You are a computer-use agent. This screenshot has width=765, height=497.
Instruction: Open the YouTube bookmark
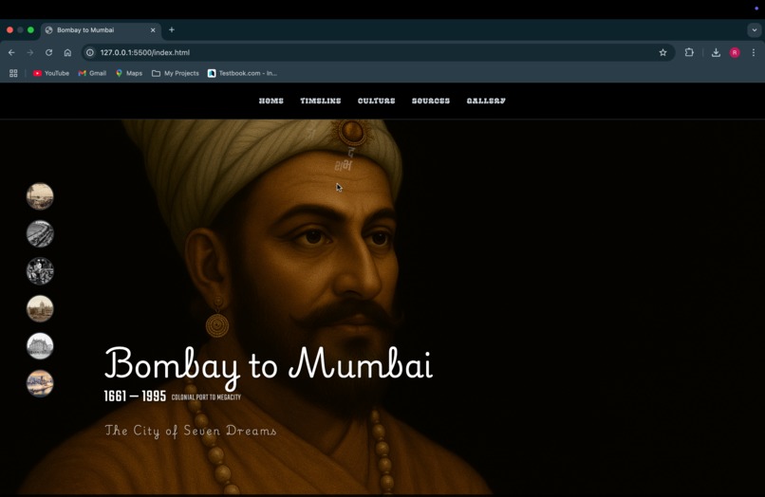point(51,73)
